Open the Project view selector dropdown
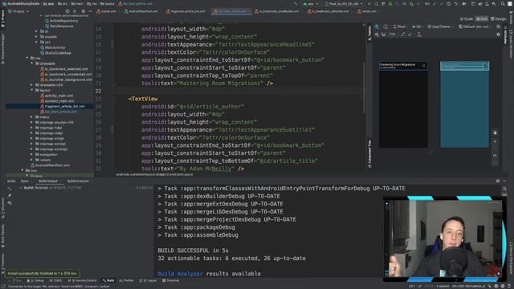Screen dimensions: 514x289 click(18, 11)
